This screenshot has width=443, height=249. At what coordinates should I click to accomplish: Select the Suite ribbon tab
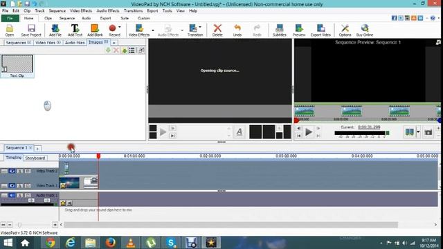click(125, 18)
